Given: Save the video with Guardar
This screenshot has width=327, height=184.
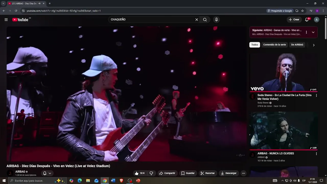Looking at the screenshot, I should (188, 173).
